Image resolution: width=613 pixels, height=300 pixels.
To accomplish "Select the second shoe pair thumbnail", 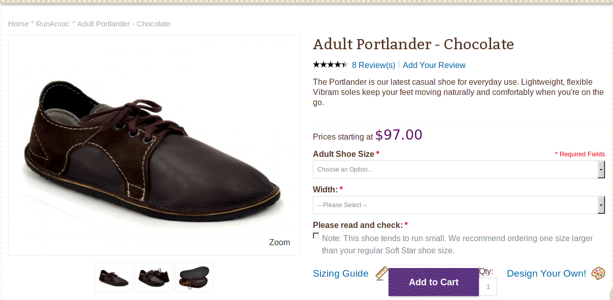I will [x=154, y=277].
